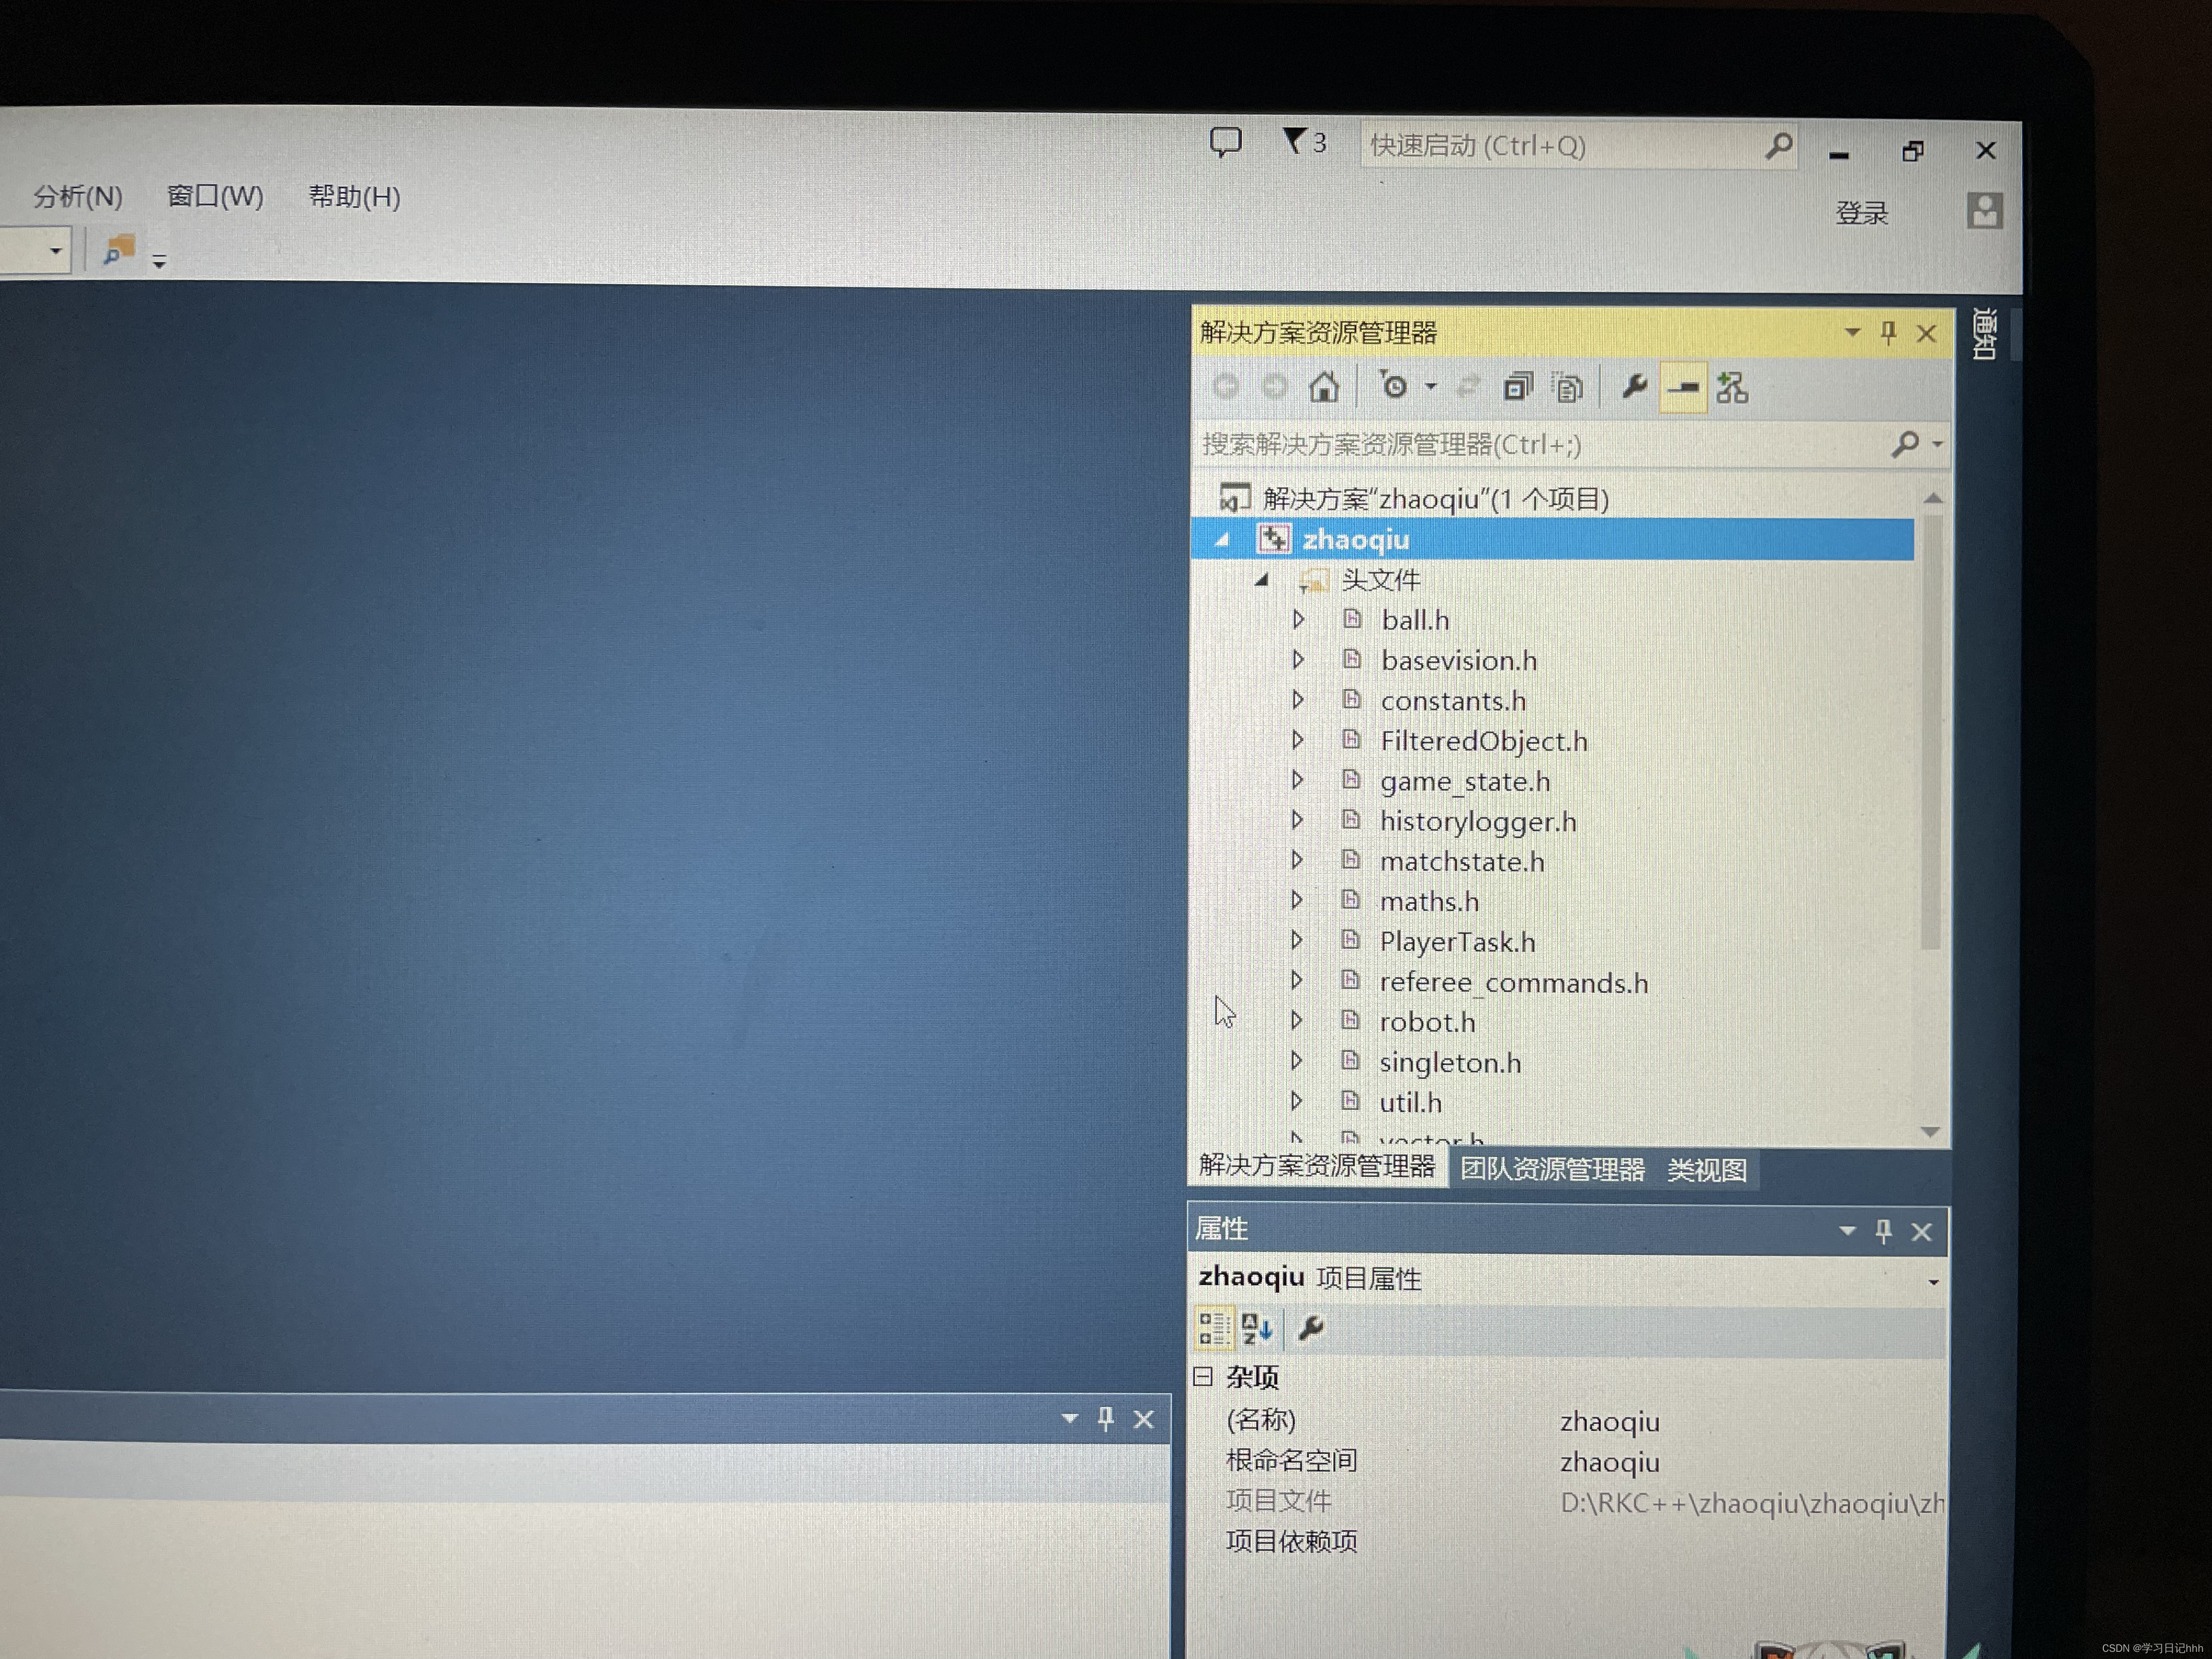This screenshot has height=1659, width=2212.
Task: Click the Show All Files icon
Action: [x=1567, y=388]
